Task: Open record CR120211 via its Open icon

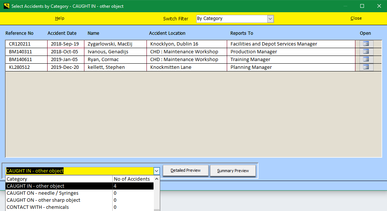Action: 366,44
